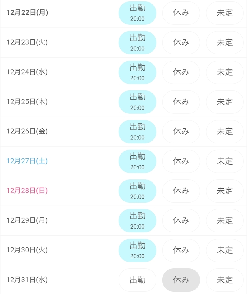Set 12月25日(木) to 未定

(x=225, y=102)
